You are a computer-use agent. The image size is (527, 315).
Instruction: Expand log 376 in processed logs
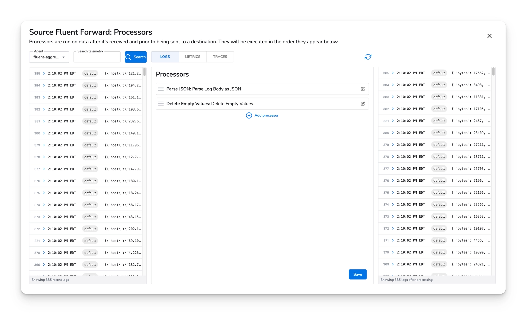click(393, 181)
